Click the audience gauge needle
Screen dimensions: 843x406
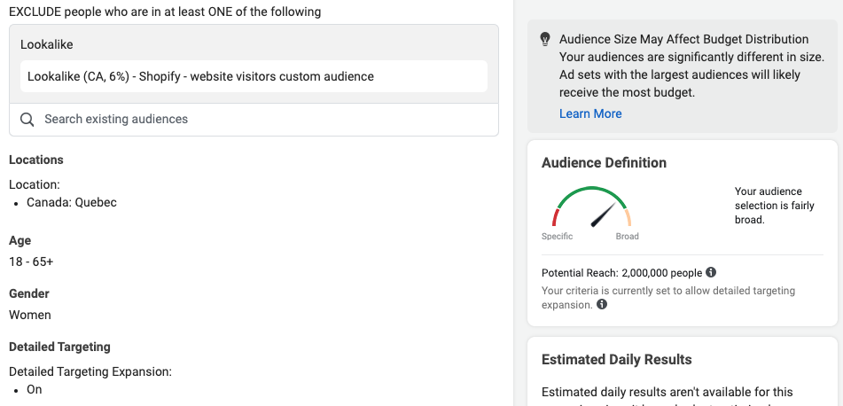pos(604,214)
